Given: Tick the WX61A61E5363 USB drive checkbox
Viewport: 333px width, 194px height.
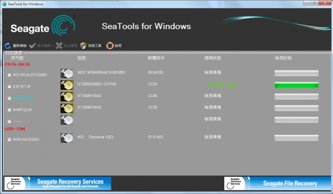Looking at the screenshot, I should pyautogui.click(x=9, y=140).
